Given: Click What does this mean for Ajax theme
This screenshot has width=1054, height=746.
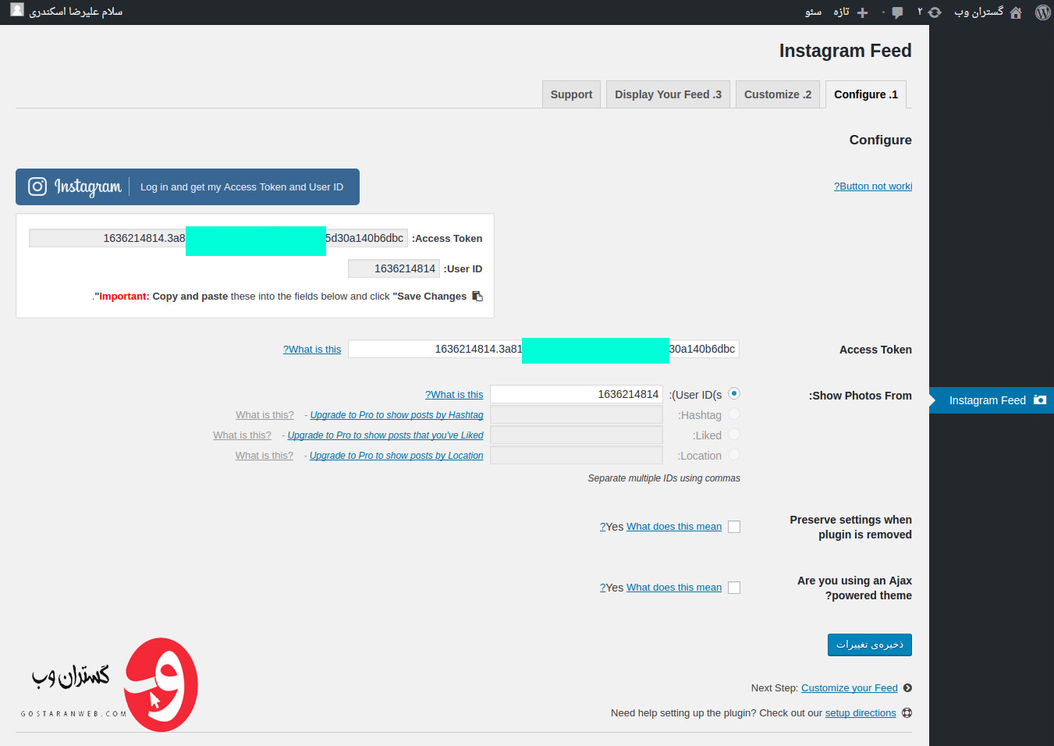Looking at the screenshot, I should click(x=674, y=588).
